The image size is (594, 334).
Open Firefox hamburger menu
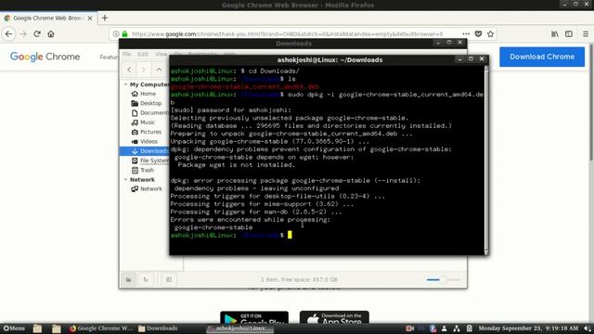[586, 34]
